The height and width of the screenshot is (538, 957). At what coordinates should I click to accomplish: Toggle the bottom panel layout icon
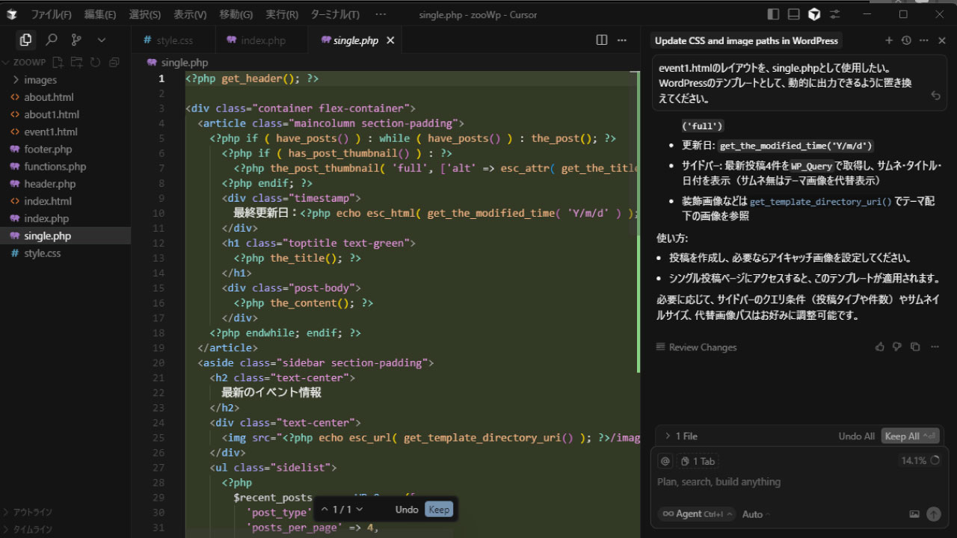click(793, 14)
